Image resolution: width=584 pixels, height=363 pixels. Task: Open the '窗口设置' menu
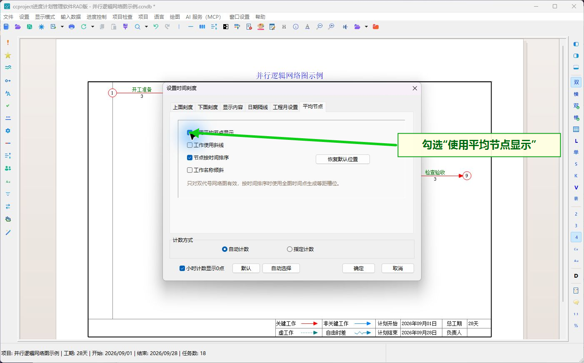tap(240, 17)
